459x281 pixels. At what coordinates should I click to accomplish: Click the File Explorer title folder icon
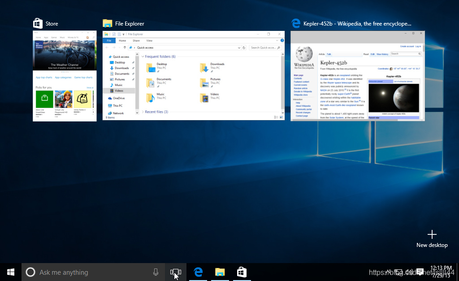click(108, 23)
